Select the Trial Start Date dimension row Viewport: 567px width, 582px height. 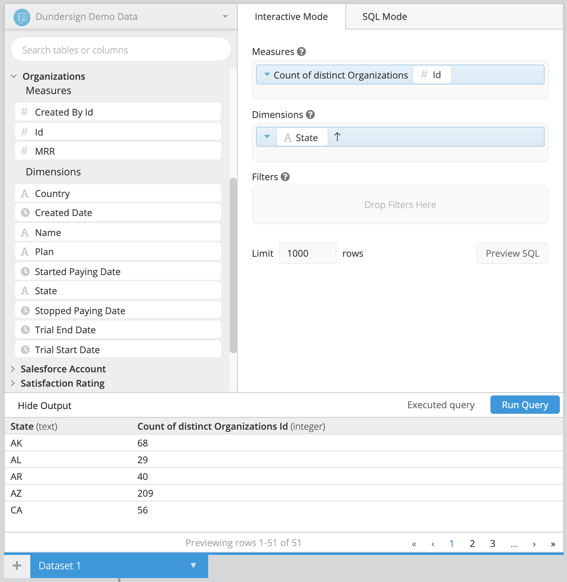coord(118,350)
